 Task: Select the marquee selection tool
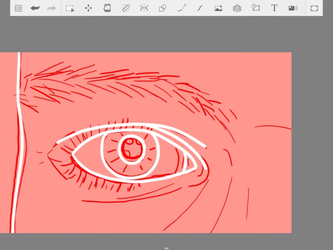[70, 8]
